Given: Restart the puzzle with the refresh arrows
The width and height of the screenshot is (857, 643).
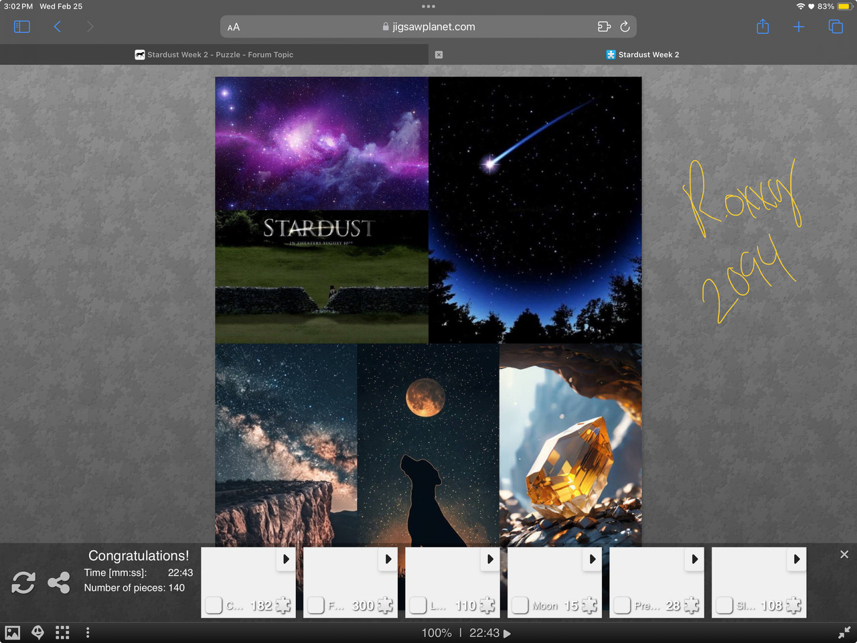Looking at the screenshot, I should coord(23,582).
